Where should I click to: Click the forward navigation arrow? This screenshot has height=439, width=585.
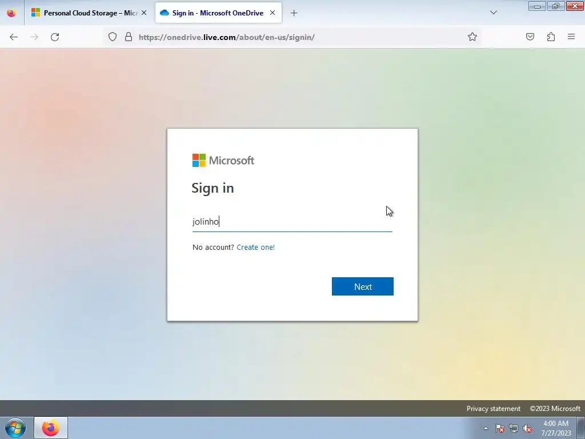click(34, 37)
